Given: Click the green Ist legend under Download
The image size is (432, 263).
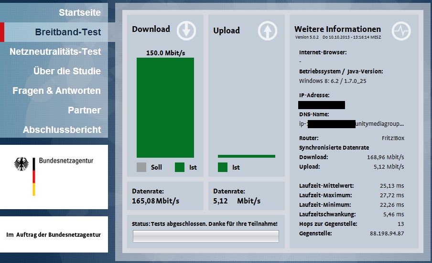Looking at the screenshot, I should [x=180, y=167].
